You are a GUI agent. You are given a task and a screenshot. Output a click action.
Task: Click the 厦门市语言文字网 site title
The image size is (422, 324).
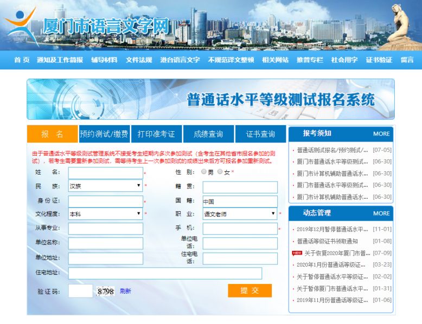point(105,27)
